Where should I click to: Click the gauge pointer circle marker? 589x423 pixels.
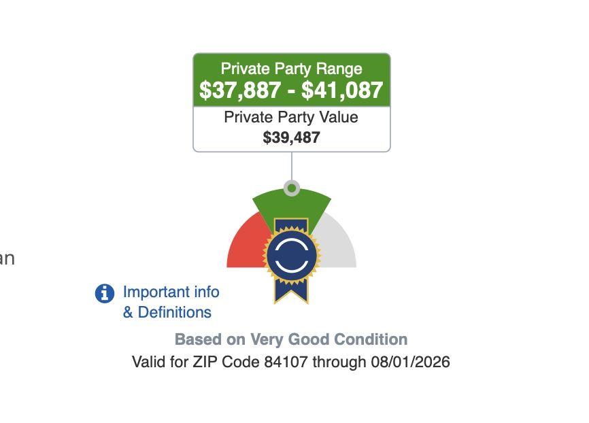[292, 188]
